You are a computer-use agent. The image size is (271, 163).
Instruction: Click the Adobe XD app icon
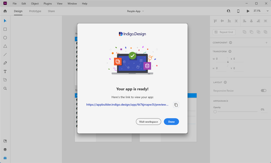click(5, 3)
